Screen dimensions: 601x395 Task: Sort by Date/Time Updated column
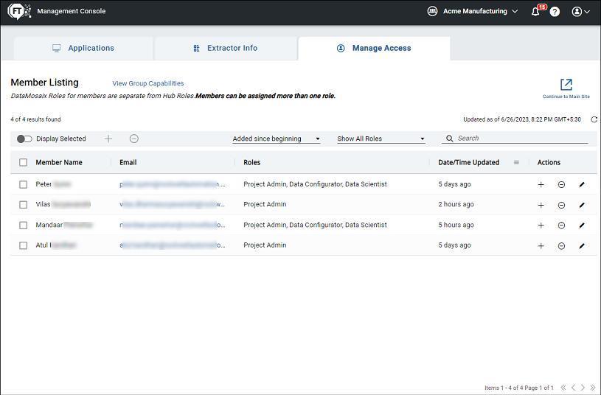click(468, 162)
